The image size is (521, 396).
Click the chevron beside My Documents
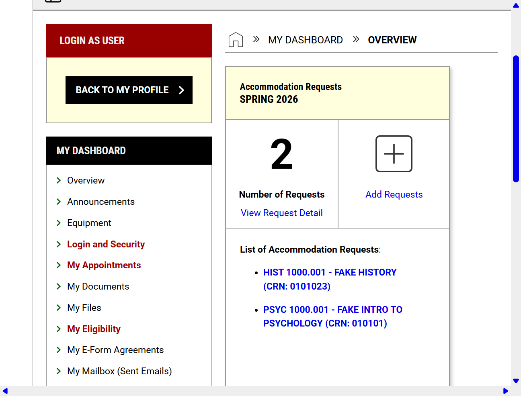point(59,286)
